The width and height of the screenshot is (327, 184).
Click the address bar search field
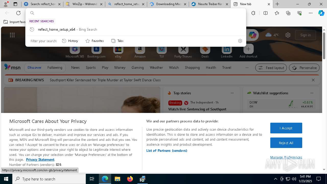136,13
